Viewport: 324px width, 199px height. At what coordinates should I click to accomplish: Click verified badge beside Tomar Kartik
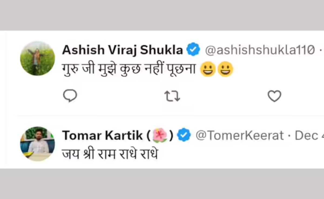coord(184,135)
